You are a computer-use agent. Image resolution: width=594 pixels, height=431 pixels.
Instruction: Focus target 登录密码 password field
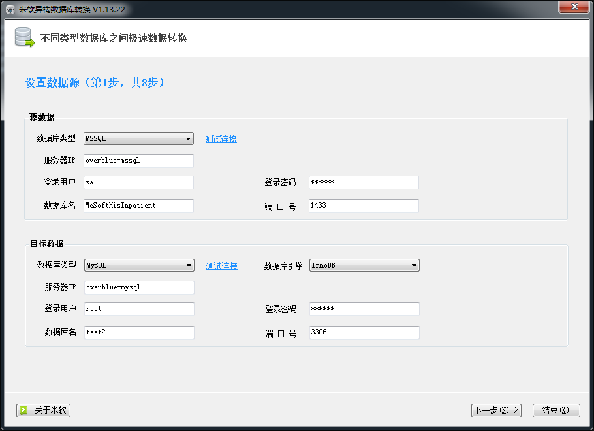364,309
